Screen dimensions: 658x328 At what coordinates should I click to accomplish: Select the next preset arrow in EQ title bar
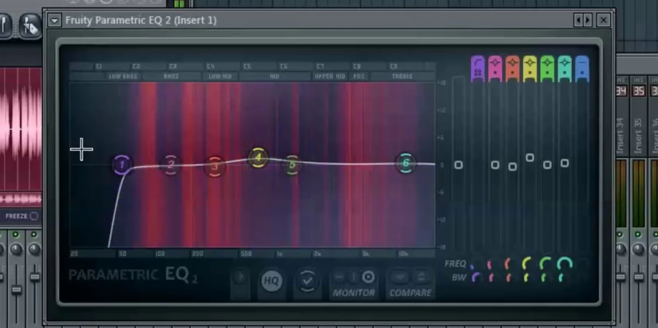[x=587, y=20]
